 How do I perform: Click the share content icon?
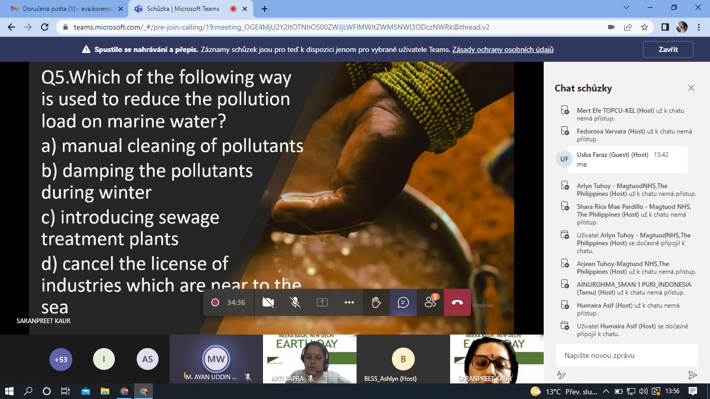322,302
